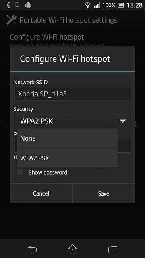Open the WPA2 PSK security selector

tap(72, 121)
